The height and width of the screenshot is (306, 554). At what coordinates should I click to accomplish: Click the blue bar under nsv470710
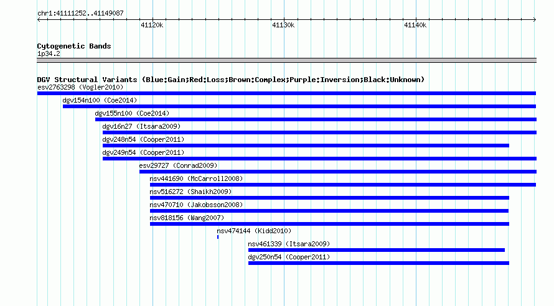[329, 211]
